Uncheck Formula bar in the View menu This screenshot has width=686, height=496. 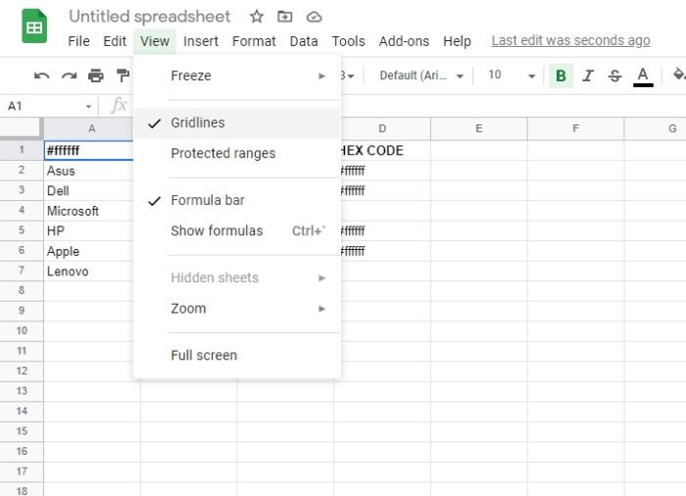tap(208, 200)
